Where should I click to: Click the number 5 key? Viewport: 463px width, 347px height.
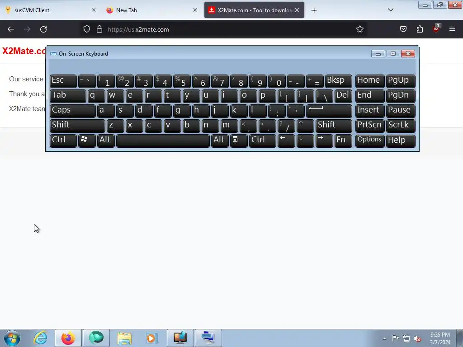click(182, 81)
